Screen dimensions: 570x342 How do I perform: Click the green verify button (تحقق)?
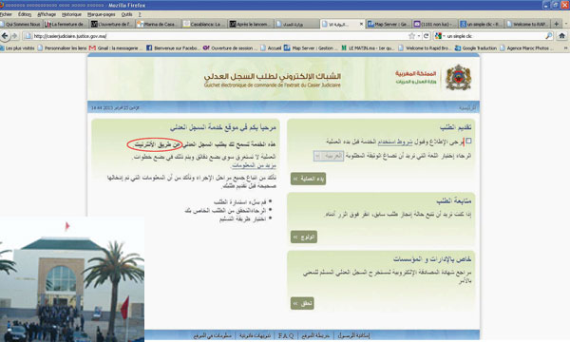[302, 303]
